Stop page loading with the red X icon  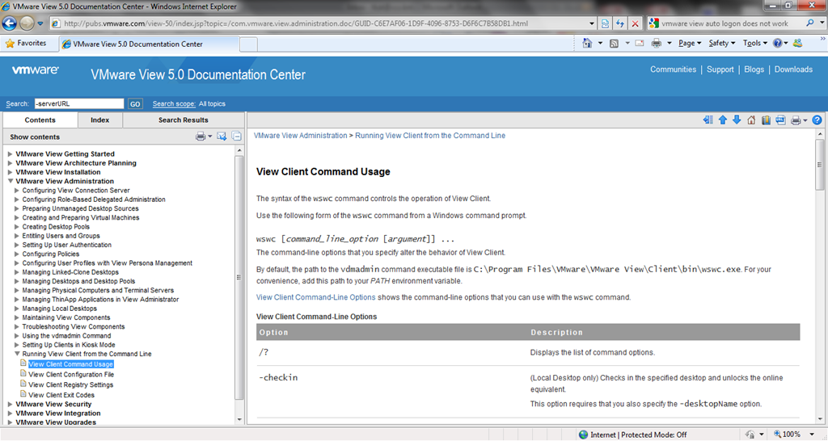pyautogui.click(x=636, y=23)
